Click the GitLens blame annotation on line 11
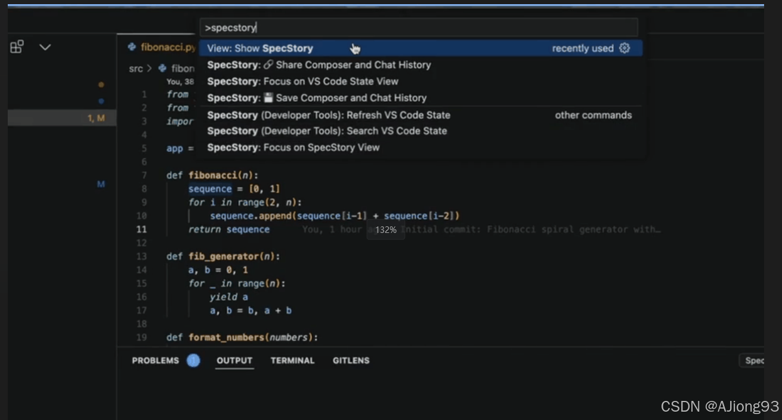Image resolution: width=782 pixels, height=420 pixels. (x=481, y=229)
